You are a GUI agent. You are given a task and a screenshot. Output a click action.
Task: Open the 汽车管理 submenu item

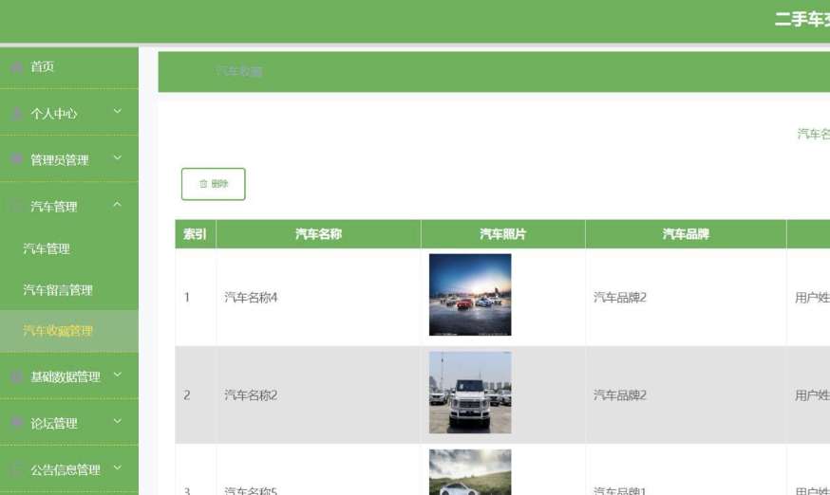point(47,248)
